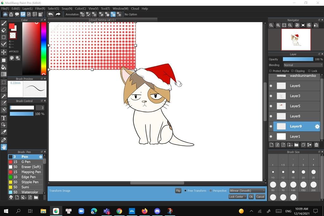324x216 pixels.
Task: Toggle the Perspective checkbox
Action: (x=210, y=191)
